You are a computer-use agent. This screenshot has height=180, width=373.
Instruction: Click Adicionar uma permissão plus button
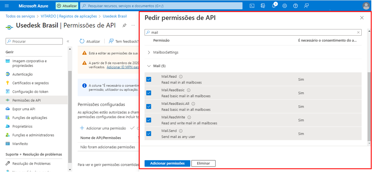click(103, 128)
